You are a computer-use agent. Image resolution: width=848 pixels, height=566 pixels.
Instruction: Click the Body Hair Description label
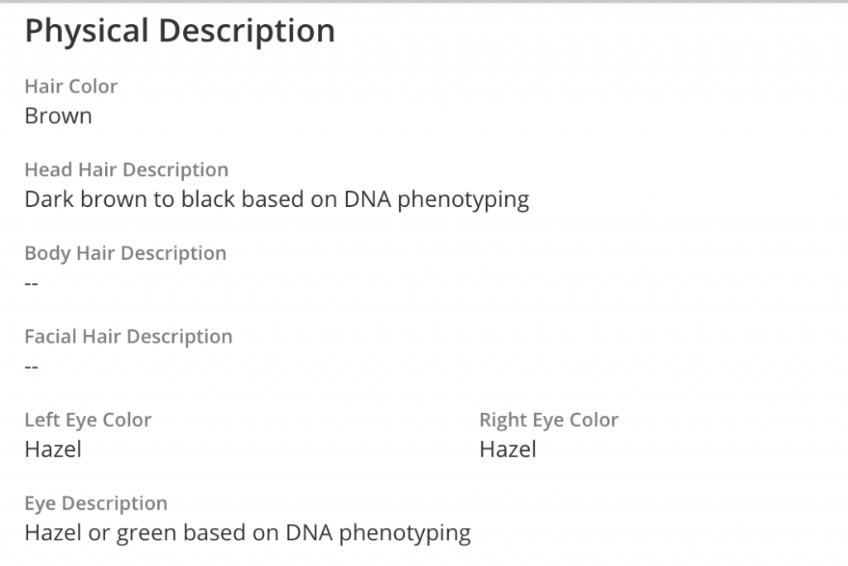tap(125, 254)
